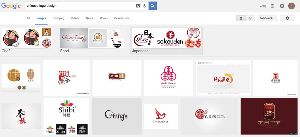Open the Ching's Kitchen logo result

117,116
